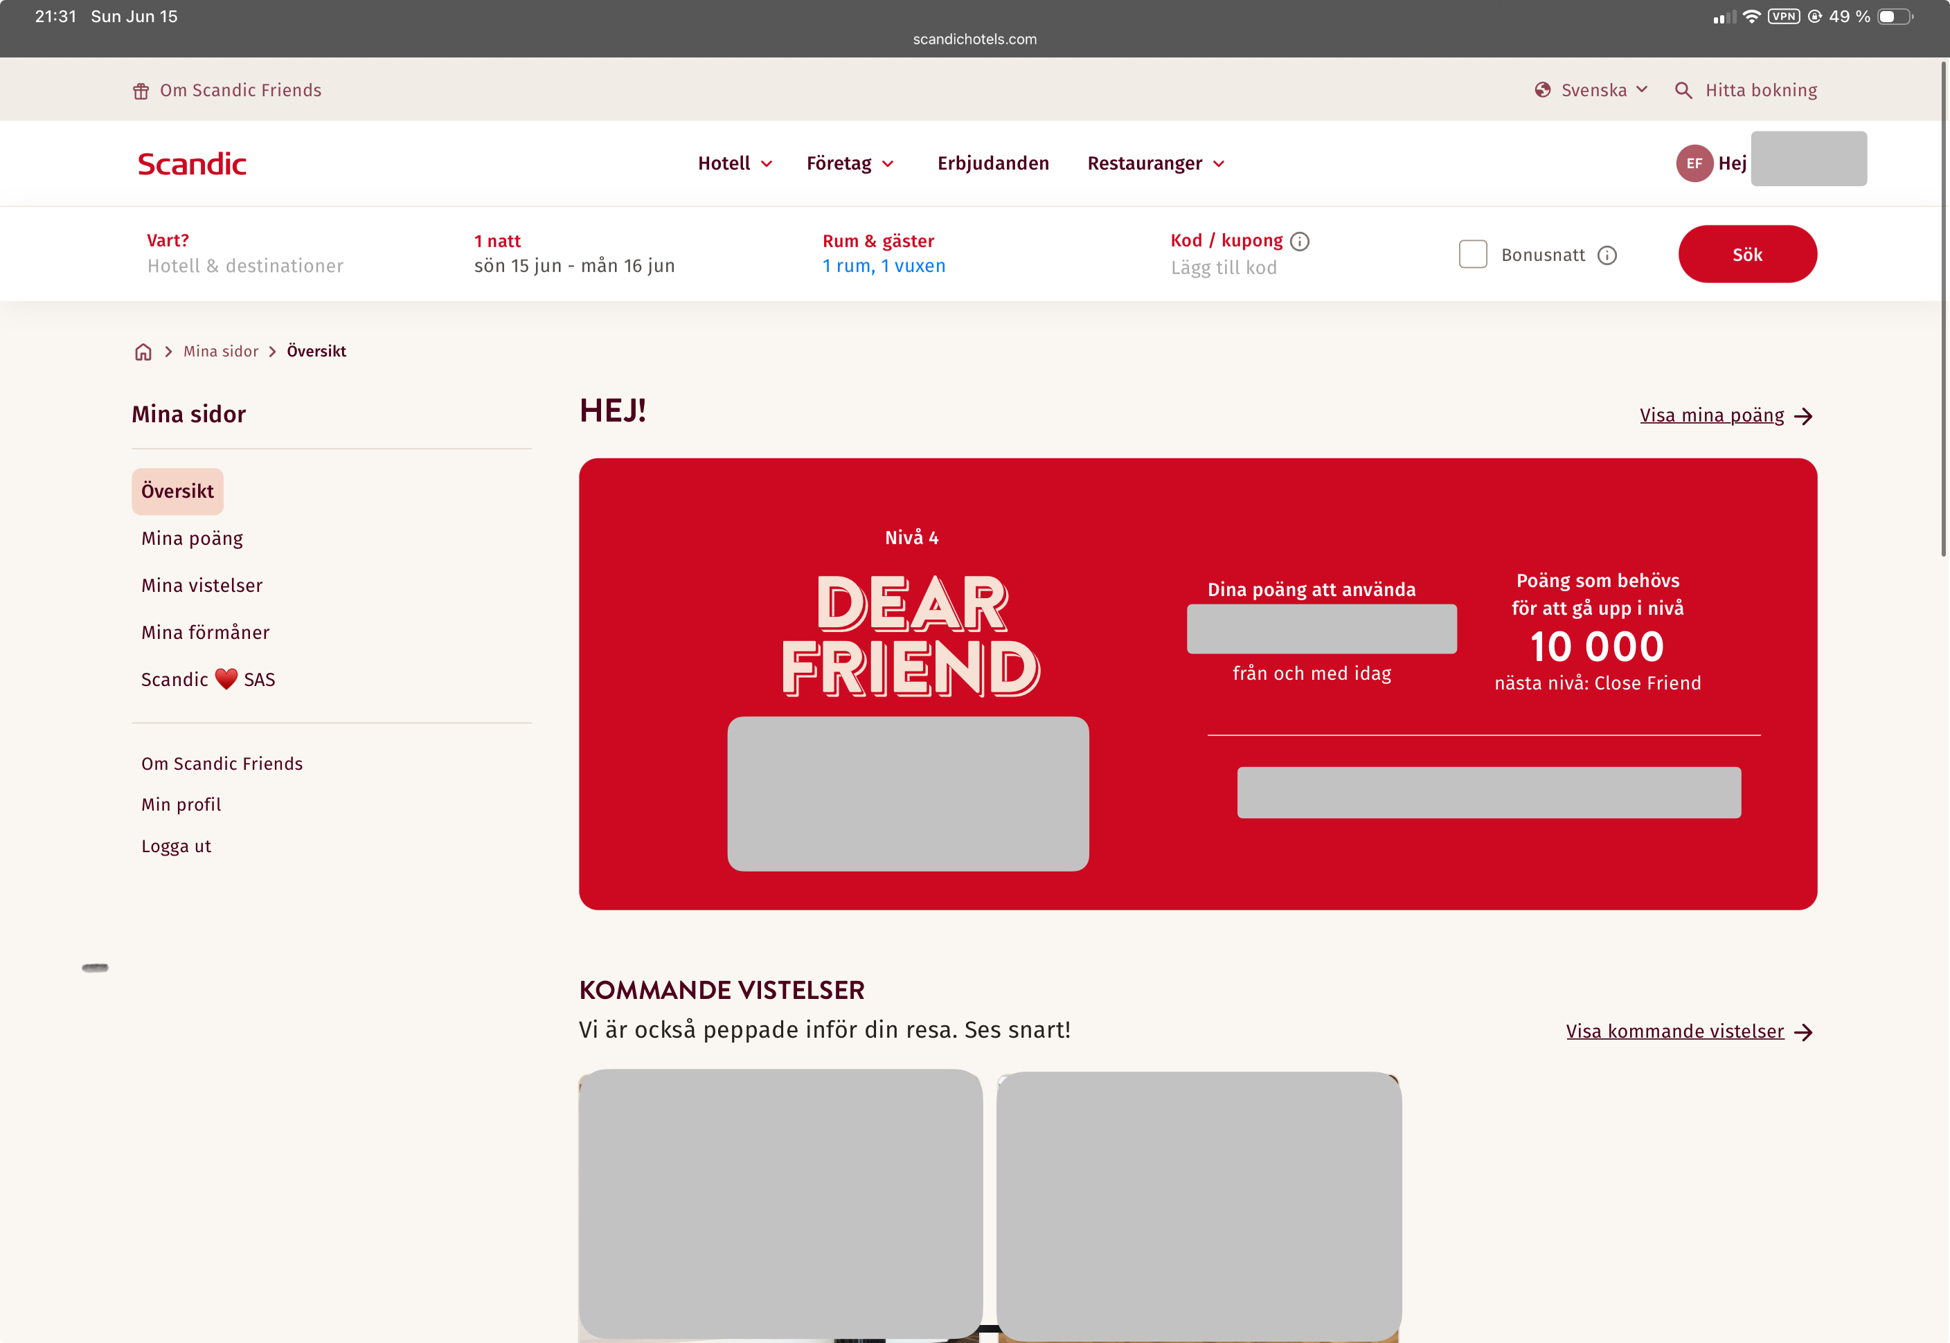Show info for Kod / kupong
Image resolution: width=1950 pixels, height=1343 pixels.
[x=1300, y=242]
